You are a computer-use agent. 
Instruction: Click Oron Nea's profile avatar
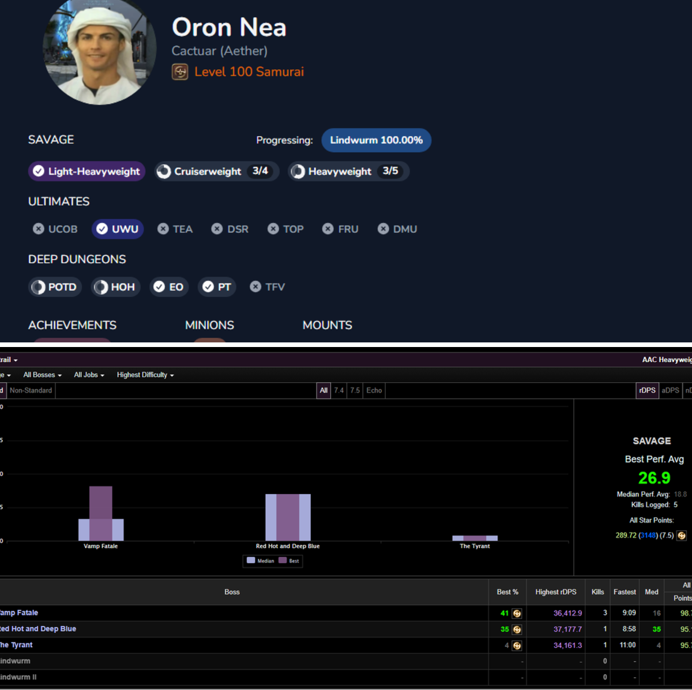click(x=100, y=49)
